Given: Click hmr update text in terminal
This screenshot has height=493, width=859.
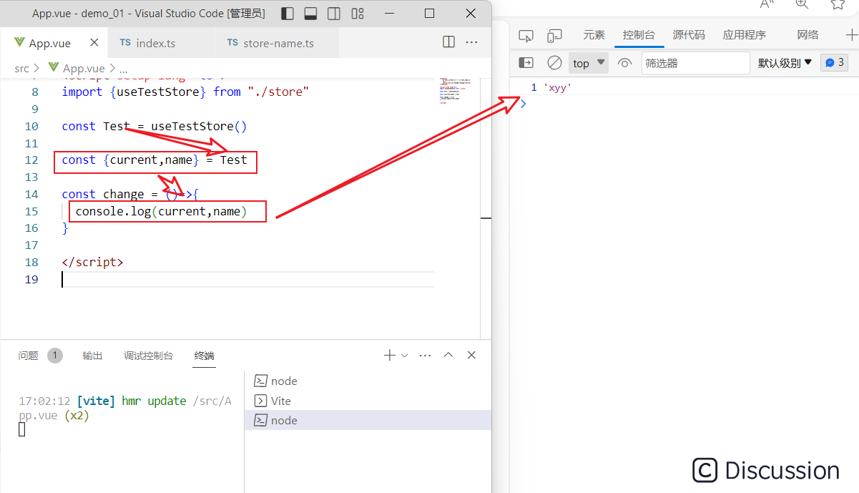Looking at the screenshot, I should point(154,401).
